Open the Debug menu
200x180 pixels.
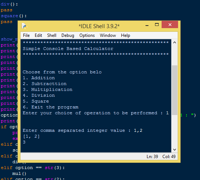68,35
